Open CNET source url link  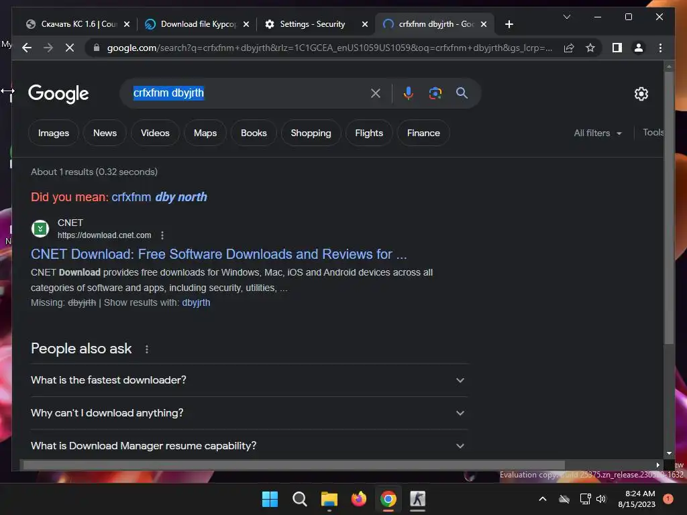click(104, 235)
